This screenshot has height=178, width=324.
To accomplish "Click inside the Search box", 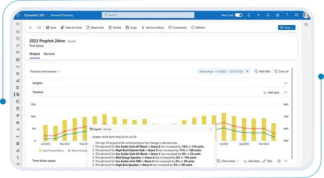I will 148,15.
